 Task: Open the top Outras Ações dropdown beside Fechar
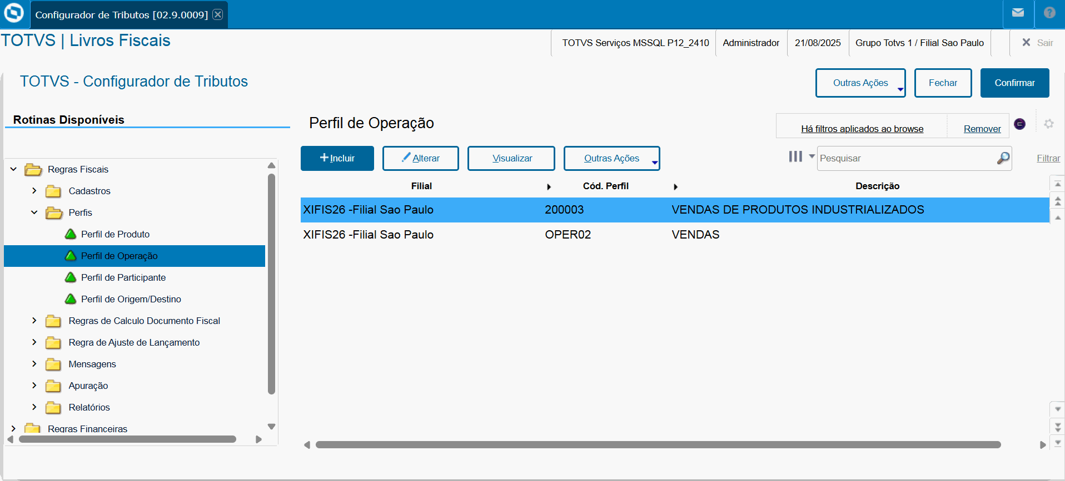860,83
